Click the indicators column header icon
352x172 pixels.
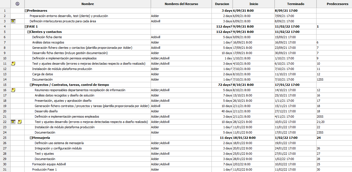(x=17, y=4)
